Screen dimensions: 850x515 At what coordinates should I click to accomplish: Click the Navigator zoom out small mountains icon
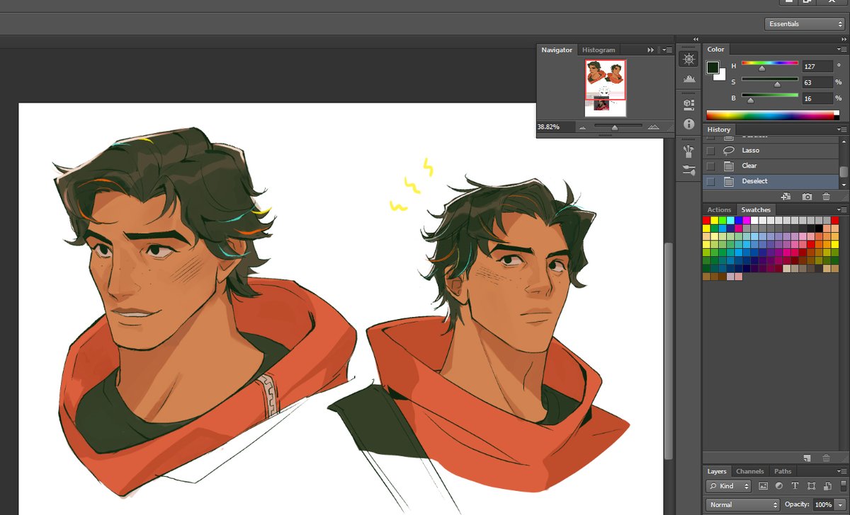coord(582,127)
